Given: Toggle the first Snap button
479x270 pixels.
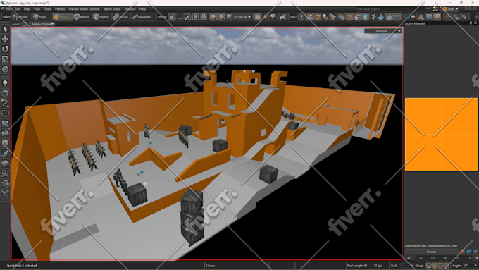Looking at the screenshot, I should pos(428,266).
